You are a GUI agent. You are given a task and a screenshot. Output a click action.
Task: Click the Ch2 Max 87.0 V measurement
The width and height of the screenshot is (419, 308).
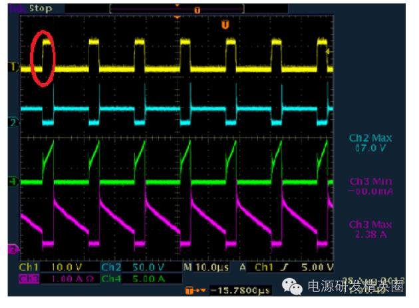coord(370,142)
